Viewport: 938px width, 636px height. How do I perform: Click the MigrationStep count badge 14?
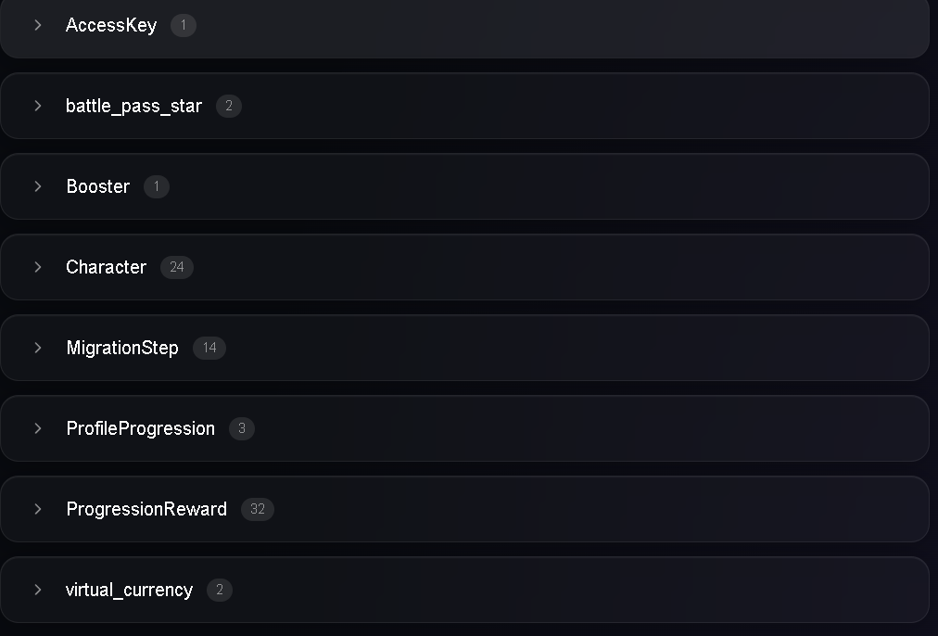click(209, 348)
